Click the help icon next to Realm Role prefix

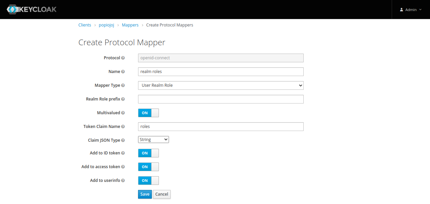pyautogui.click(x=123, y=99)
